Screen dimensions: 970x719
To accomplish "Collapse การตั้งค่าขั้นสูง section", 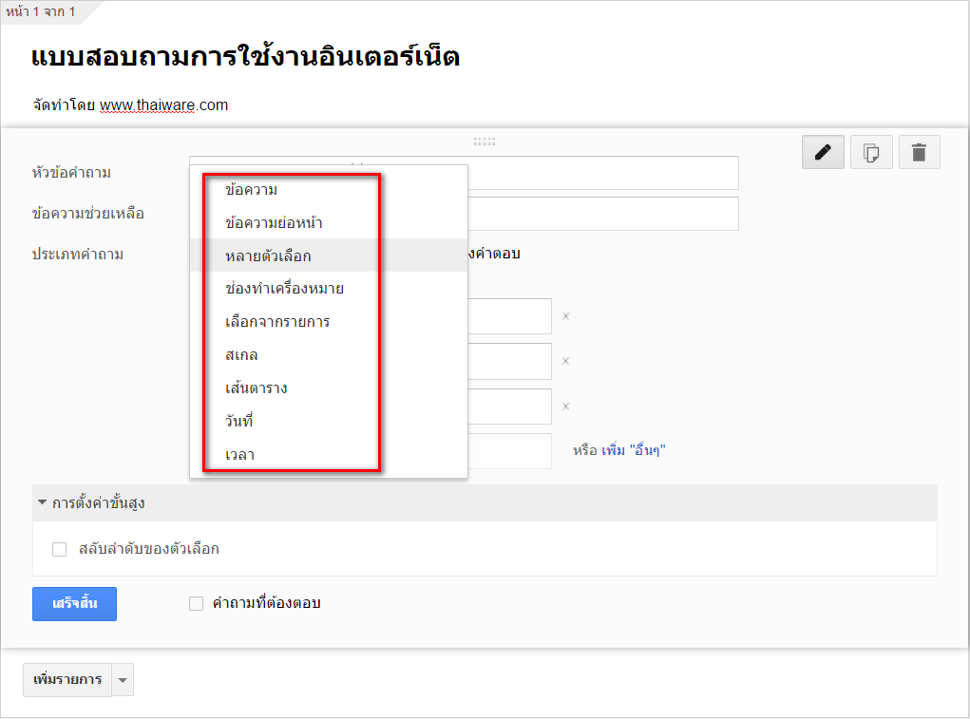I will (x=43, y=503).
